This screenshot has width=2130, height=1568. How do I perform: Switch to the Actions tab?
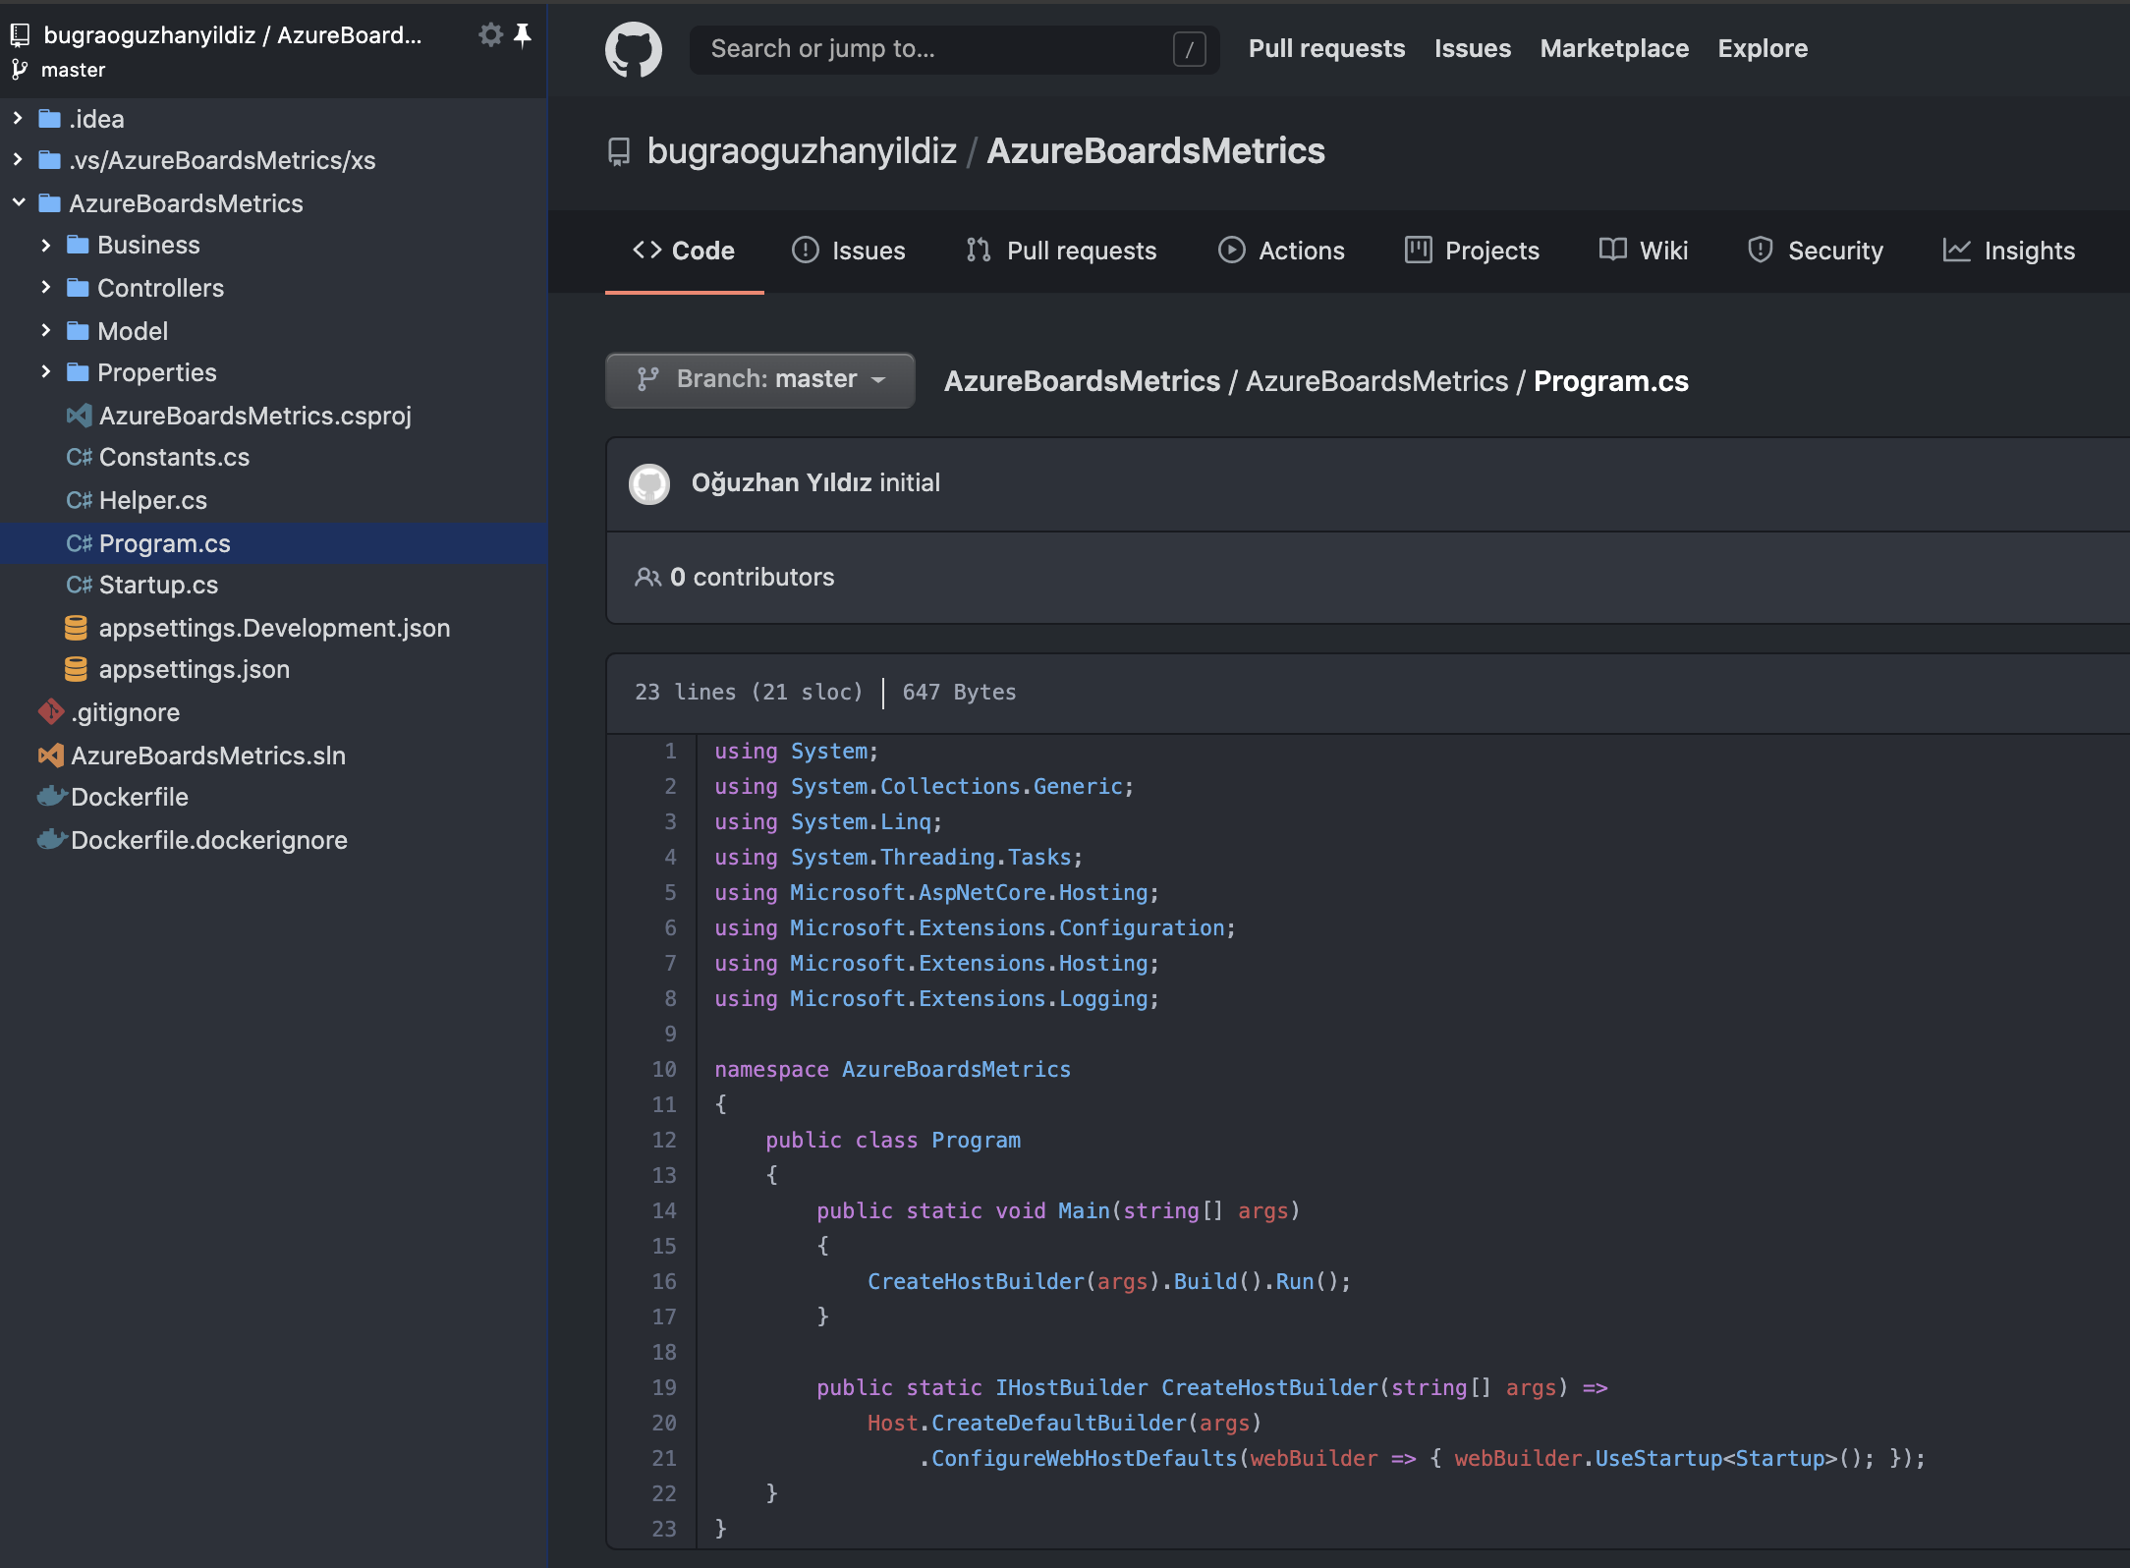tap(1281, 251)
